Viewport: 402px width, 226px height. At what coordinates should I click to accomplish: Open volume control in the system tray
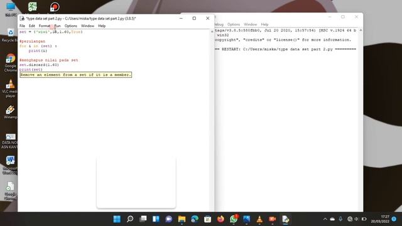point(356,219)
